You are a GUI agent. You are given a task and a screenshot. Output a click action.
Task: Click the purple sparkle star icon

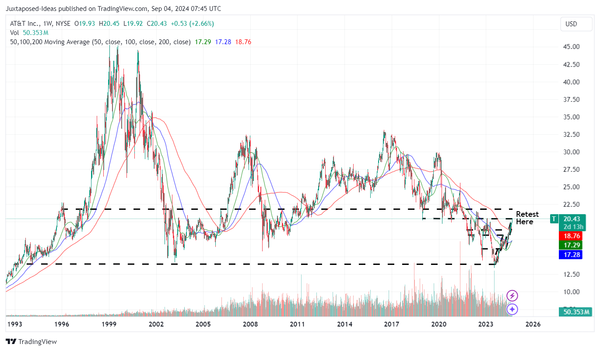pyautogui.click(x=512, y=309)
